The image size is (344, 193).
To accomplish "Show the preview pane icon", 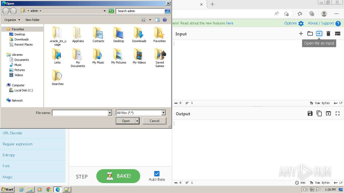I will coord(157,20).
